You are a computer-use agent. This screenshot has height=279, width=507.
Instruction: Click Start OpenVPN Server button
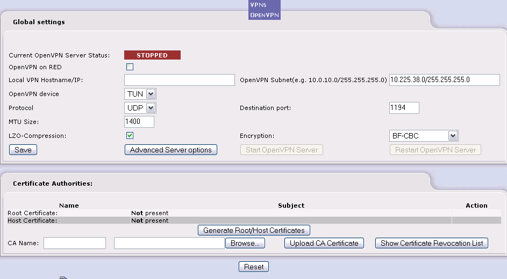tap(282, 150)
